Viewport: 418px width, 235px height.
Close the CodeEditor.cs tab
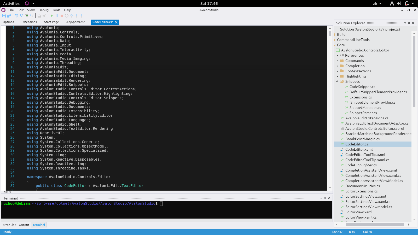coord(116,22)
